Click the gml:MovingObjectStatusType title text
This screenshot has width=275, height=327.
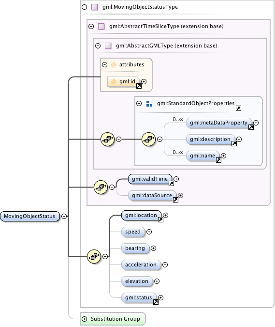[x=140, y=7]
